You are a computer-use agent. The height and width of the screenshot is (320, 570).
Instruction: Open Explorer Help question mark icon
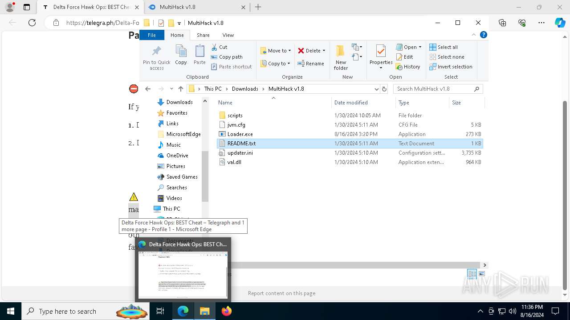[484, 35]
